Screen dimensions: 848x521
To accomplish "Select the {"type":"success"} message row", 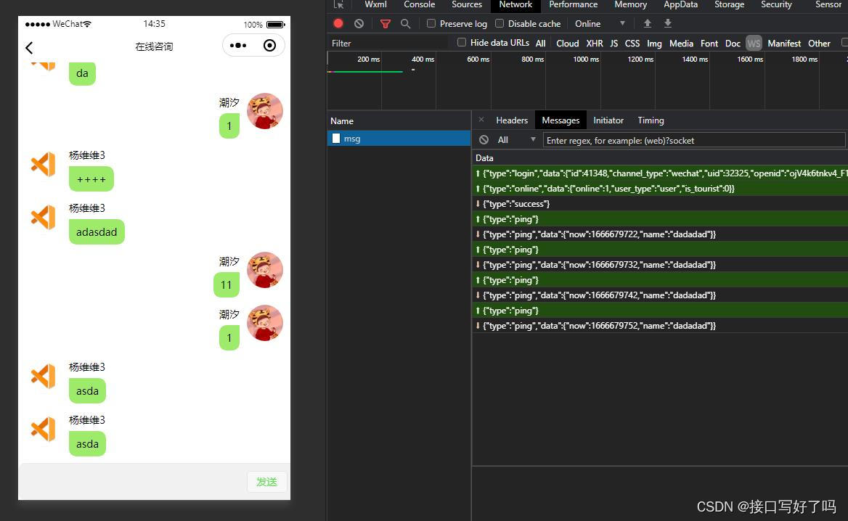I will (x=660, y=204).
